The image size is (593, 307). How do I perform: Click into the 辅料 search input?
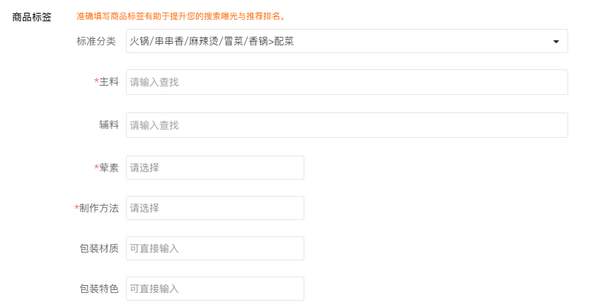(347, 125)
